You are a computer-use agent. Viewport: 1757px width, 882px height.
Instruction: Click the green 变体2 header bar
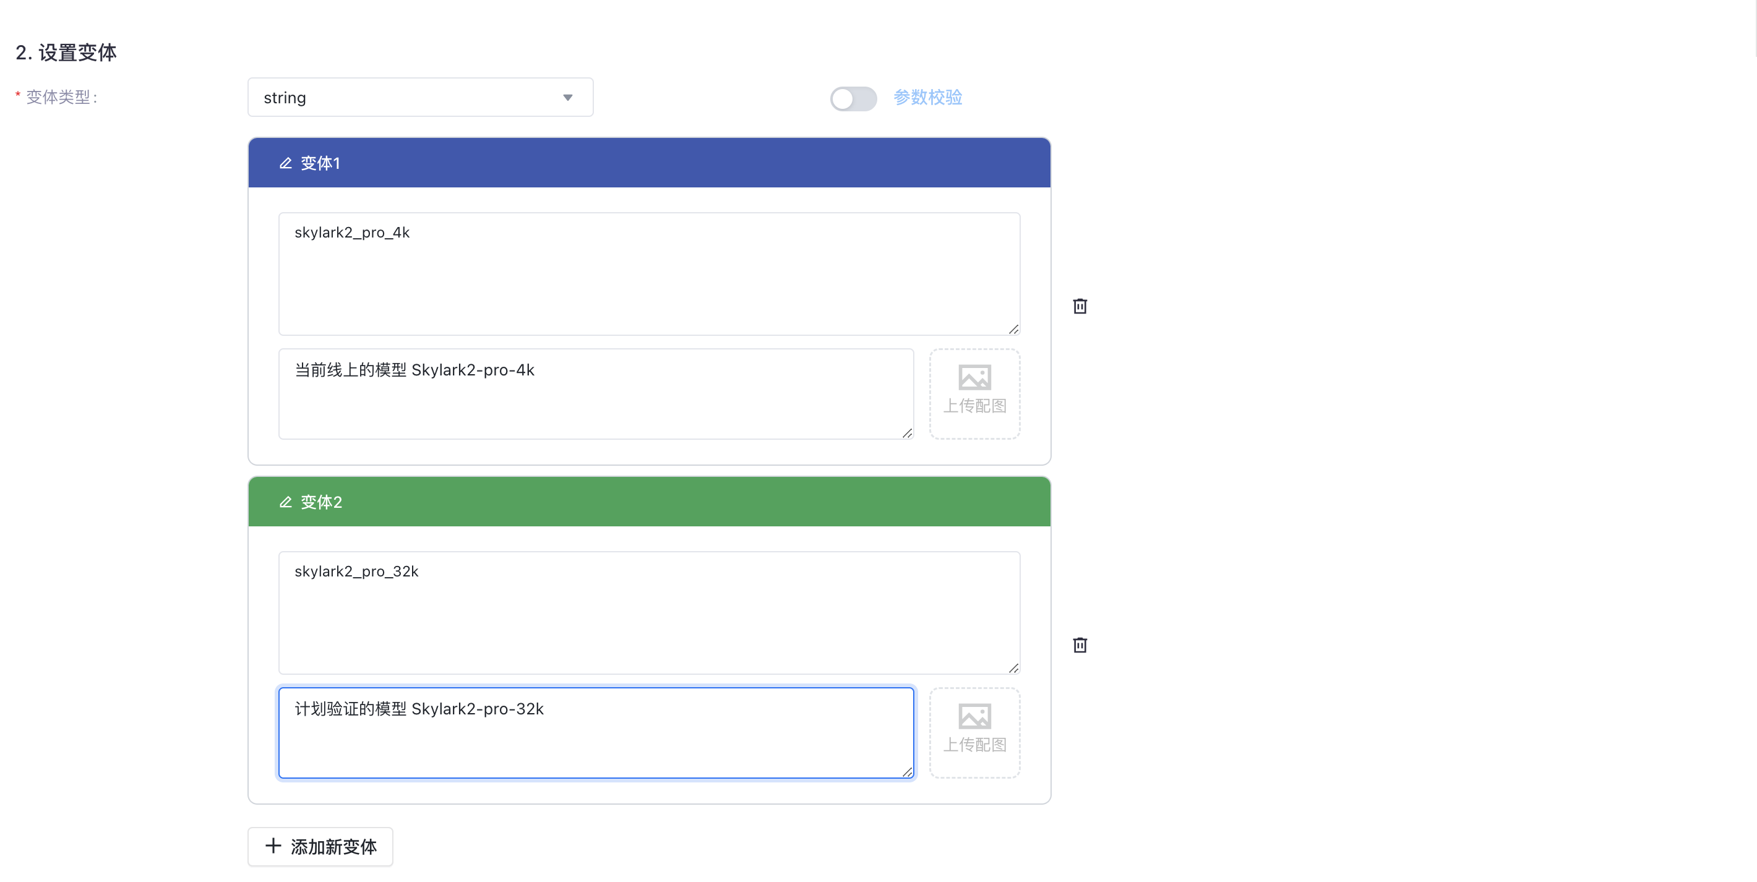tap(648, 502)
